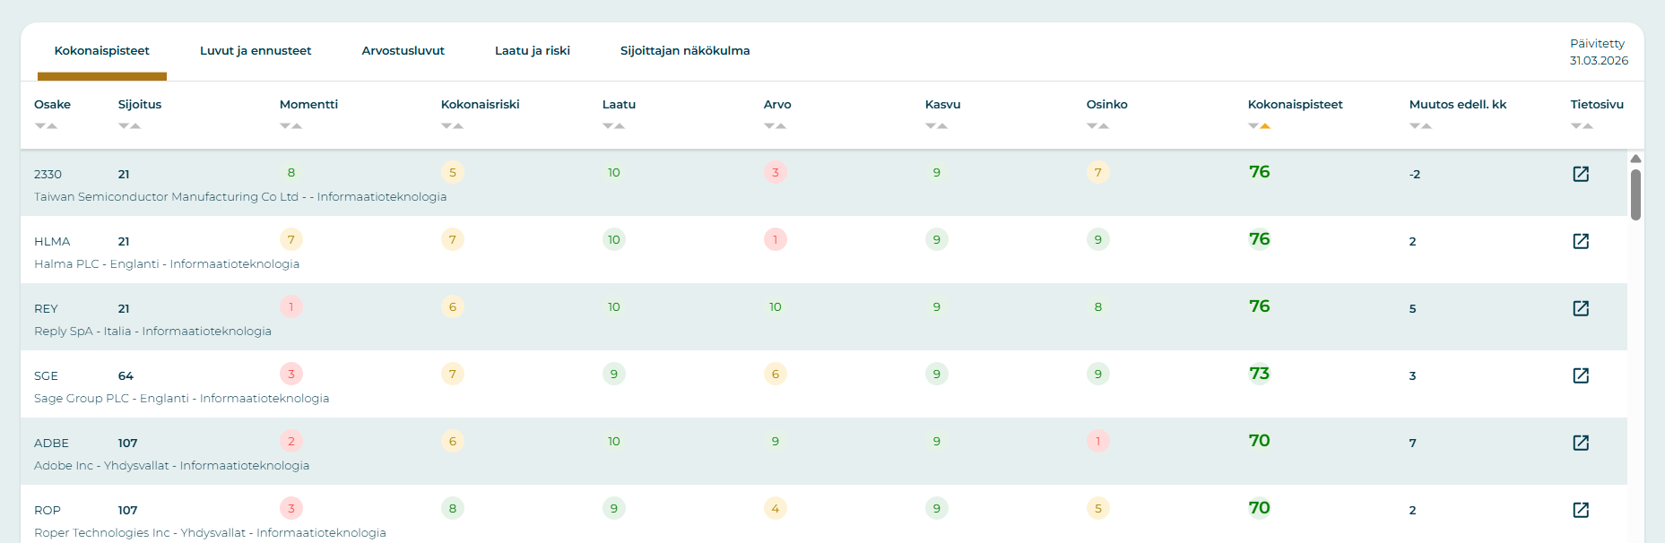Click the table's vertical scrollbar thumb

[x=1635, y=194]
